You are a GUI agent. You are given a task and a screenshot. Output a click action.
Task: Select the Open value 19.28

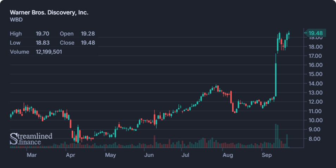(88, 33)
